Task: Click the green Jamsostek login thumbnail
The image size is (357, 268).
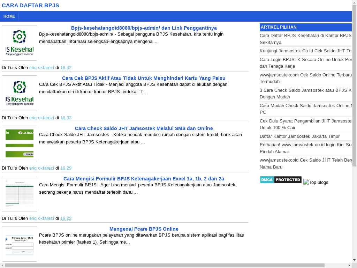Action: pyautogui.click(x=20, y=143)
